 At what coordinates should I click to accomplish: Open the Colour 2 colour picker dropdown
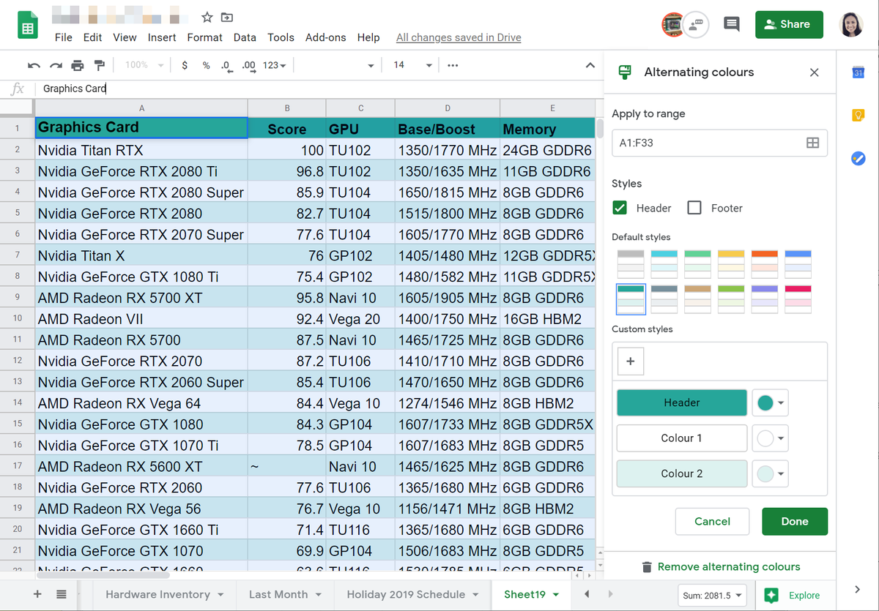770,473
